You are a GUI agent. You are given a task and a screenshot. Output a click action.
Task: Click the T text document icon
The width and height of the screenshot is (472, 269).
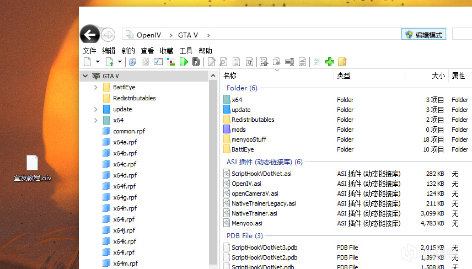point(249,62)
